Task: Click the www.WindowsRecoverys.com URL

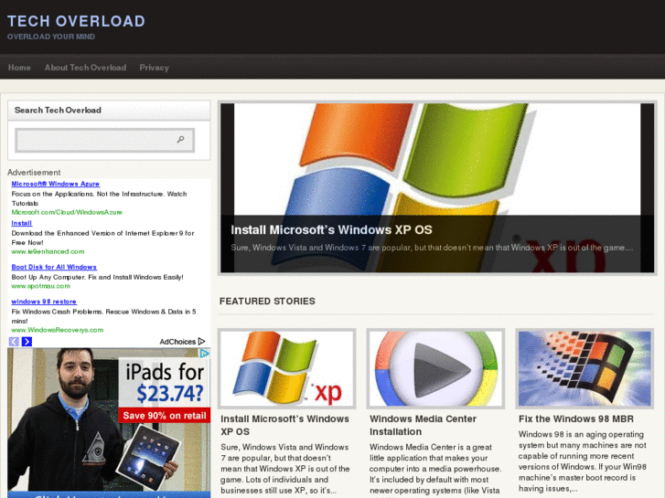Action: click(58, 330)
